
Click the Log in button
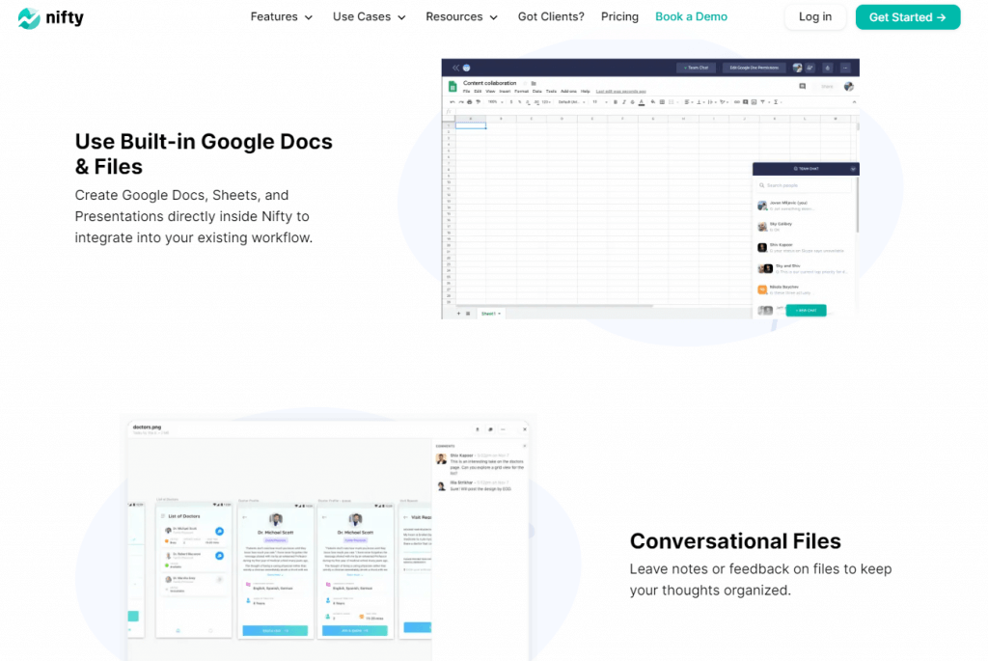tap(814, 17)
